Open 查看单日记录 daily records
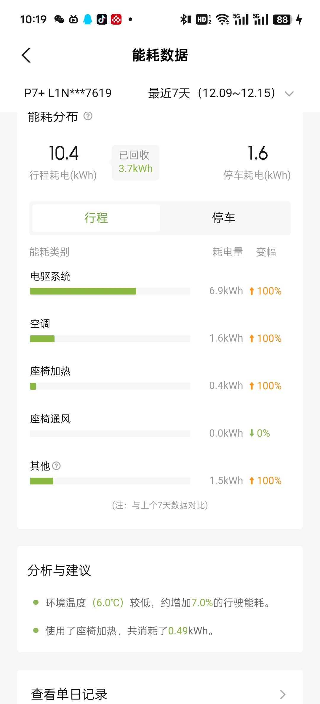The image size is (320, 704). tap(69, 694)
